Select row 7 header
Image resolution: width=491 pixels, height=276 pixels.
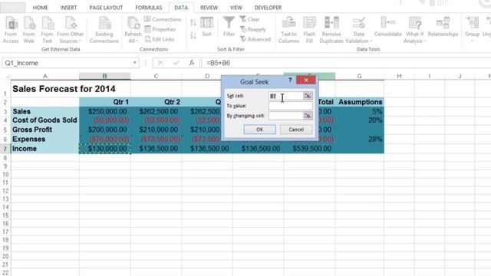5,149
